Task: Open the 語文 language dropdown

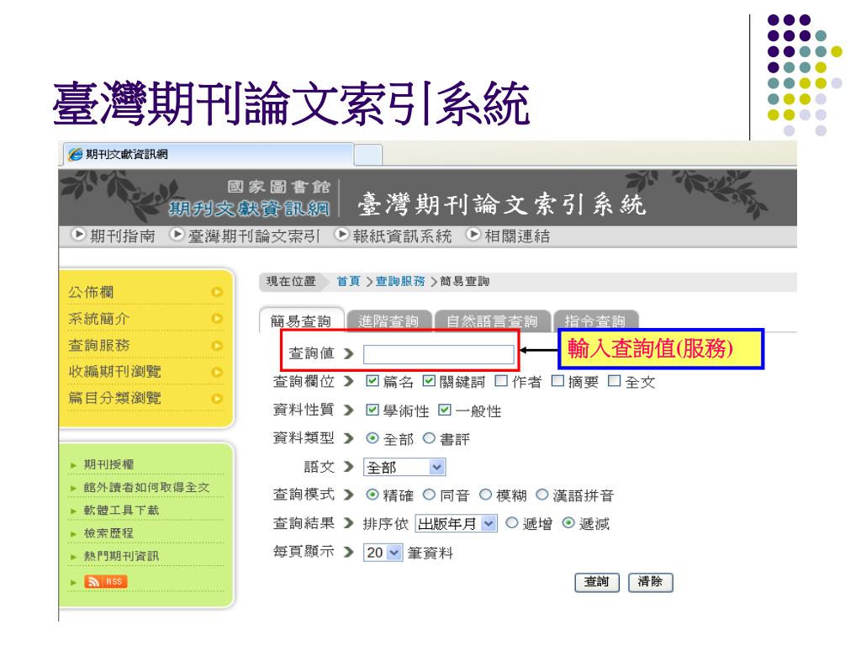Action: 404,467
